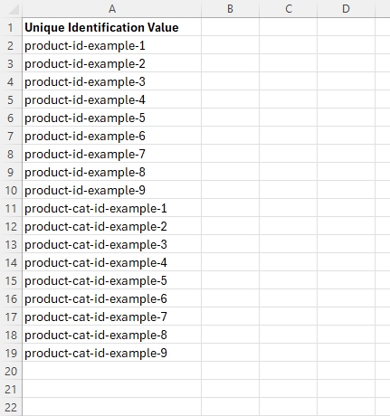Screen dimensions: 390x416
Task: Select column B header
Action: coord(230,9)
